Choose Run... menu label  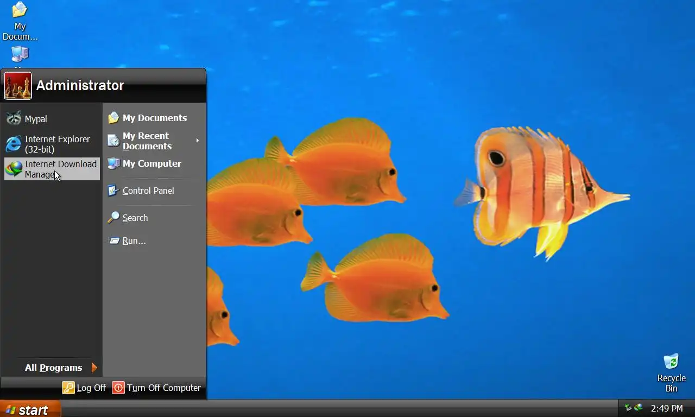[134, 241]
